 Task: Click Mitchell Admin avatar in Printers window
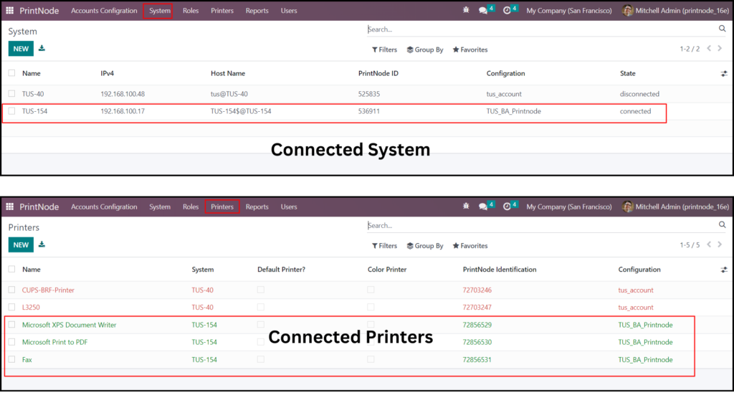[x=627, y=206]
